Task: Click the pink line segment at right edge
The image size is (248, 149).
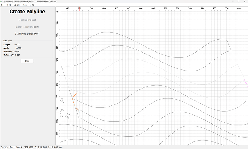Action: tap(246, 82)
